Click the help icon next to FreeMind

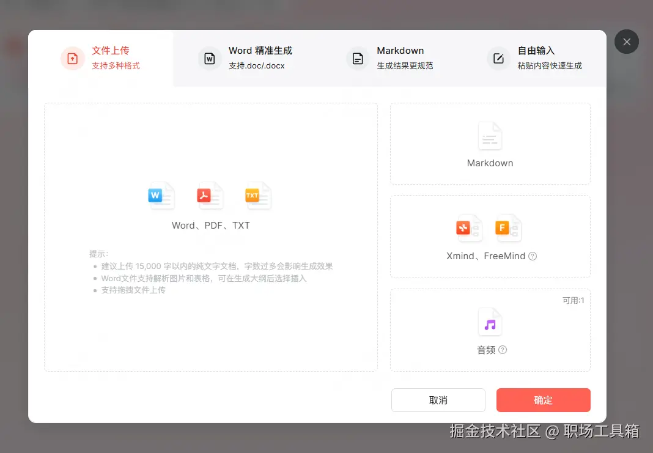533,256
